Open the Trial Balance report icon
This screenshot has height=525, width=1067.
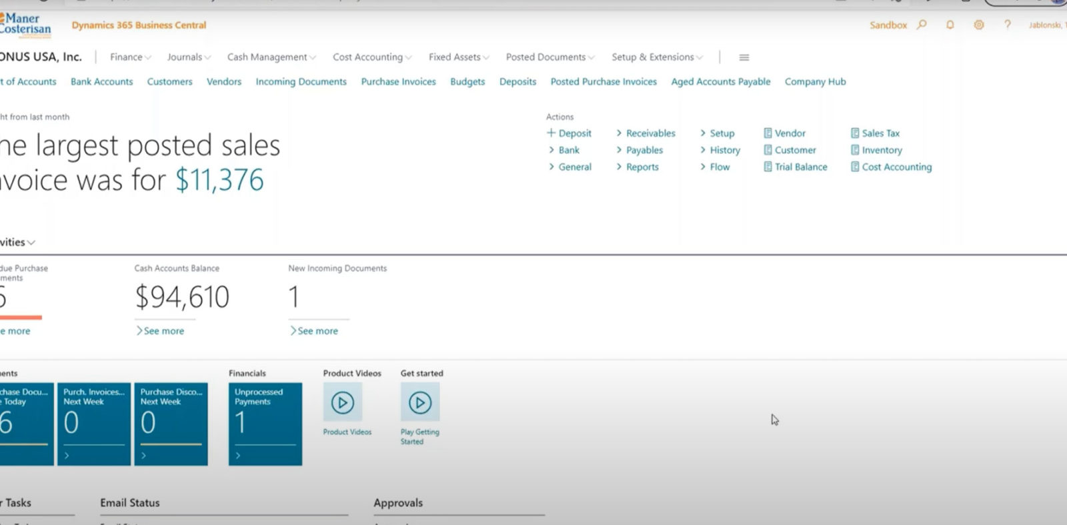point(768,167)
